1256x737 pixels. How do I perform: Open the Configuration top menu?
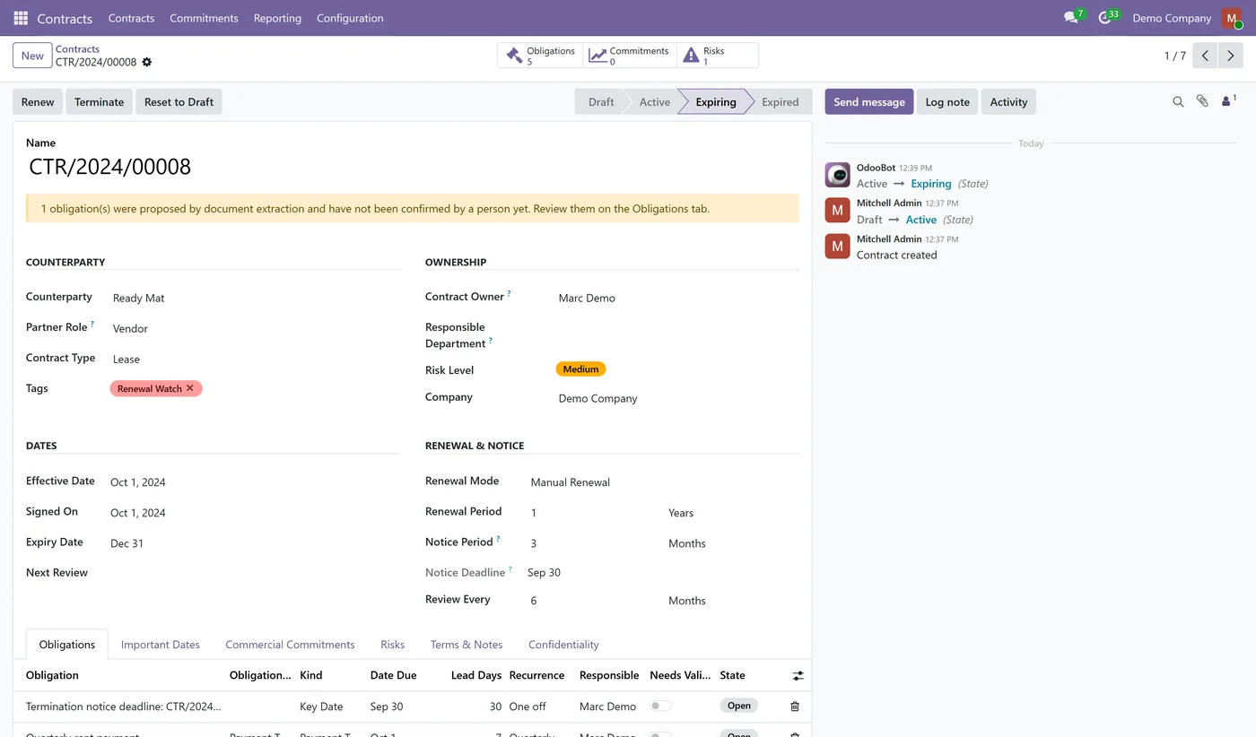pos(350,18)
